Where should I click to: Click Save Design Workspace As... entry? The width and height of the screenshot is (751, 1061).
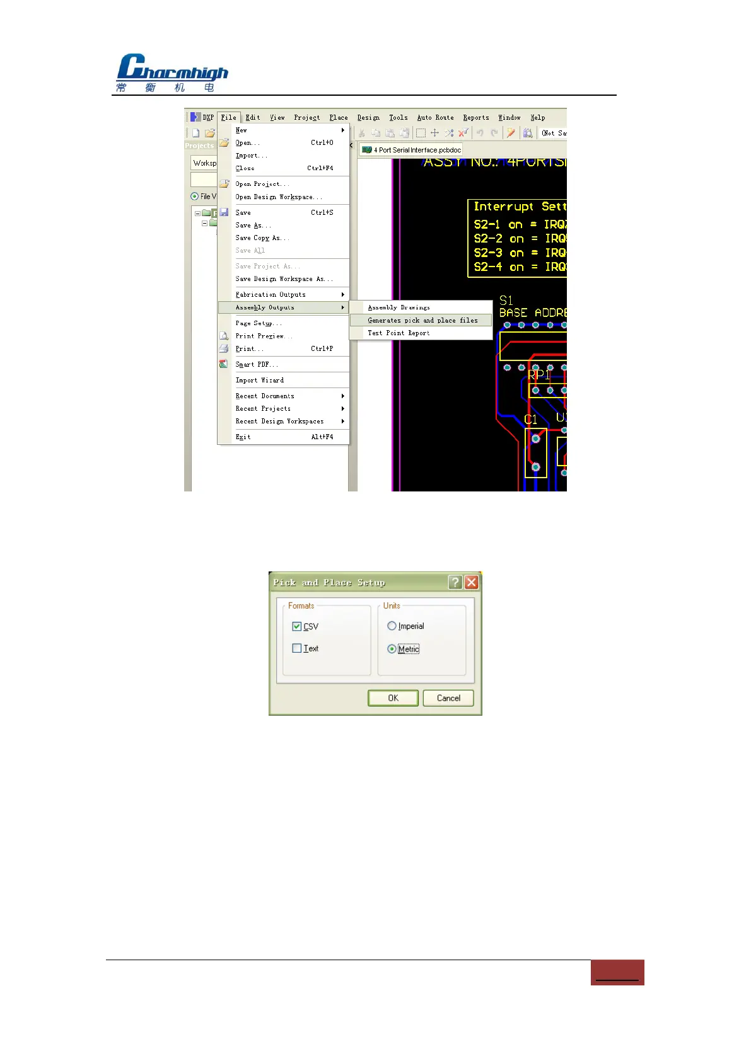[283, 279]
